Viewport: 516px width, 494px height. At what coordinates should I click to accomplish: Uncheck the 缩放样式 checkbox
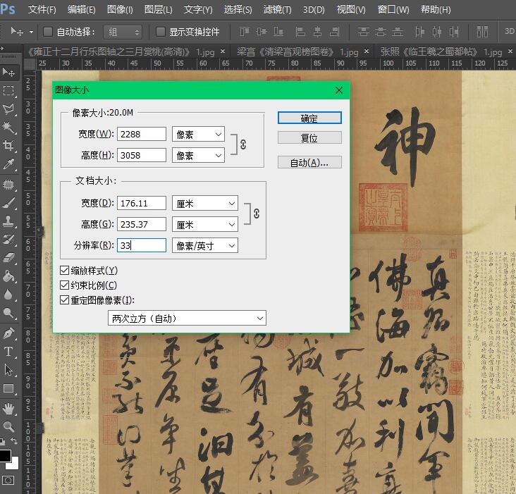point(65,271)
